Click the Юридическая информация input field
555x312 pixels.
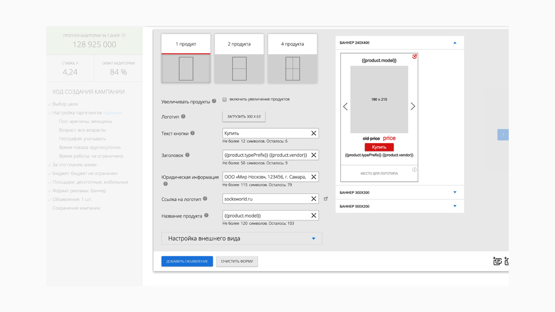pyautogui.click(x=265, y=177)
